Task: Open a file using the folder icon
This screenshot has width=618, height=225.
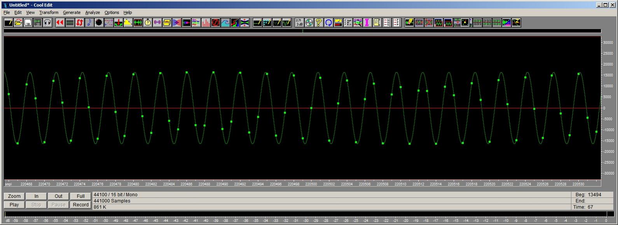Action: pos(18,23)
